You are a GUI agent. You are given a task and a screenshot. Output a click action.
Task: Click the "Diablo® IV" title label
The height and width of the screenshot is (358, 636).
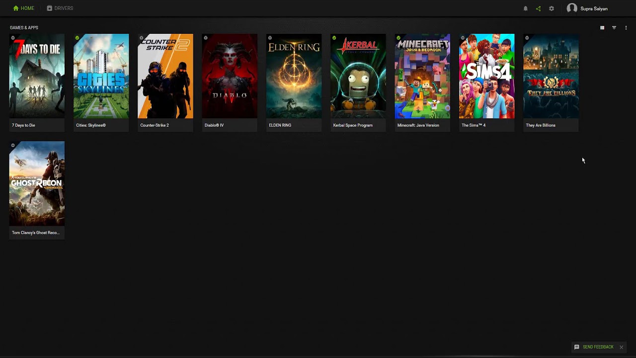(214, 125)
